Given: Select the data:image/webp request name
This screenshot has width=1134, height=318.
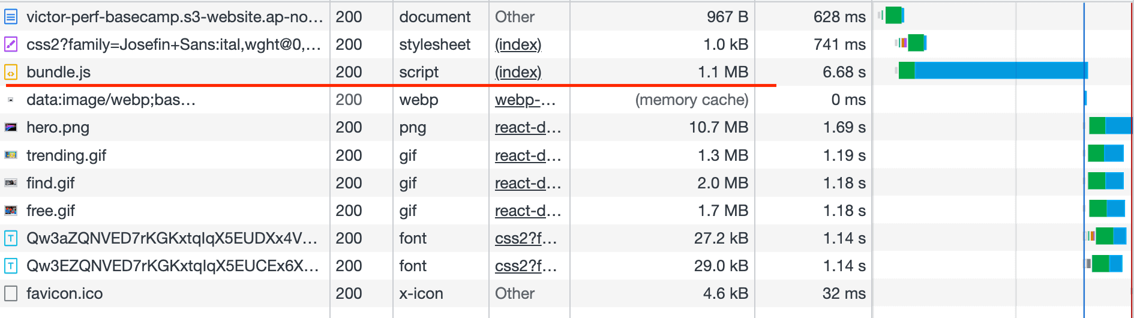Looking at the screenshot, I should pyautogui.click(x=111, y=100).
